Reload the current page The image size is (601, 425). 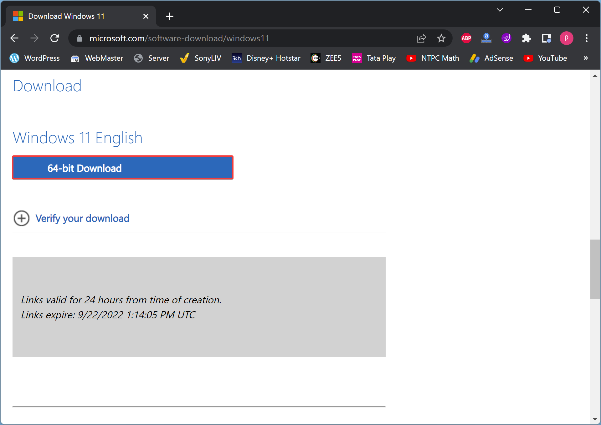pyautogui.click(x=55, y=38)
